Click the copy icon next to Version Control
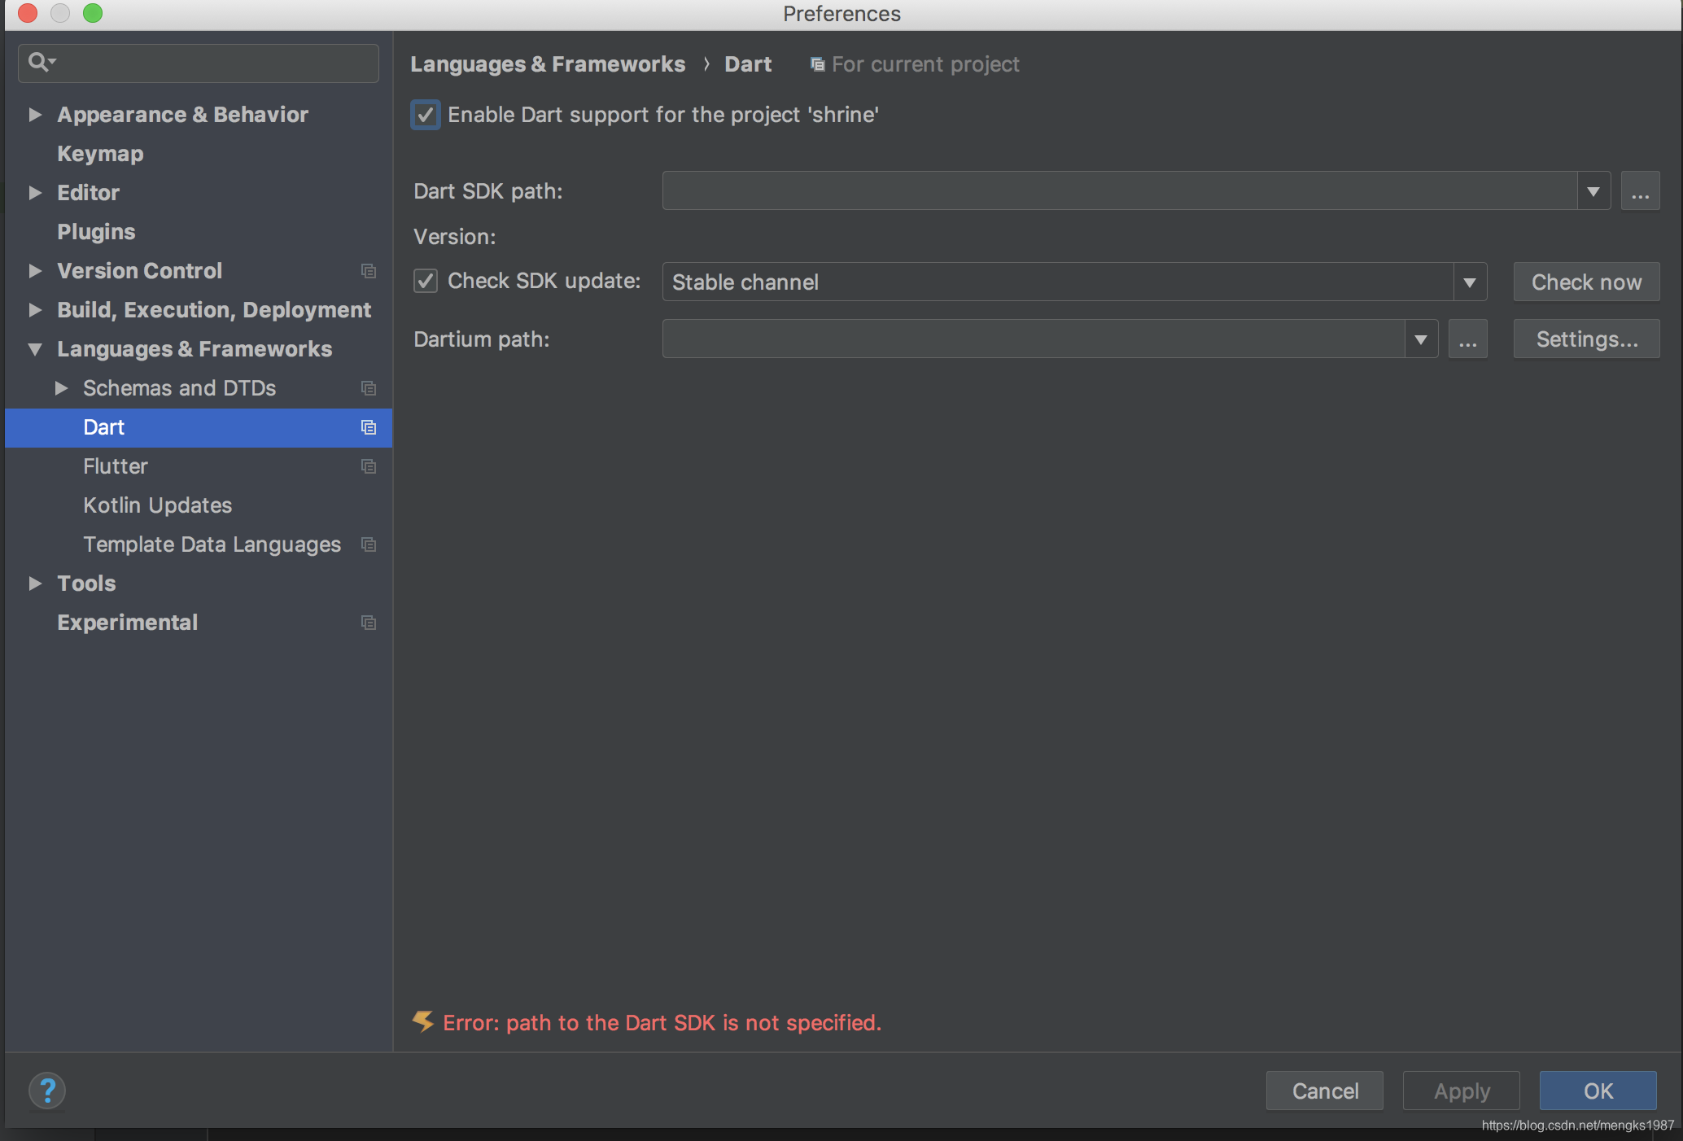Image resolution: width=1683 pixels, height=1141 pixels. pos(367,269)
